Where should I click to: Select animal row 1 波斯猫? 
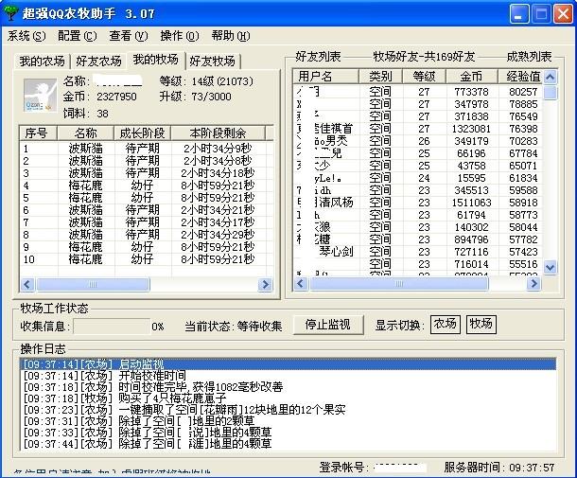147,149
